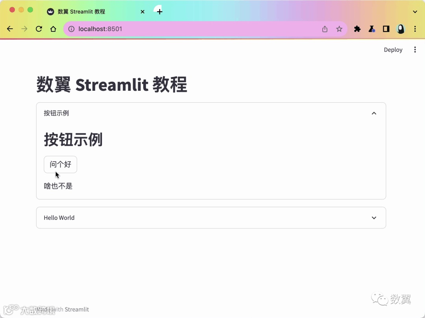Open a new browser tab
The image size is (425, 318).
(x=160, y=12)
